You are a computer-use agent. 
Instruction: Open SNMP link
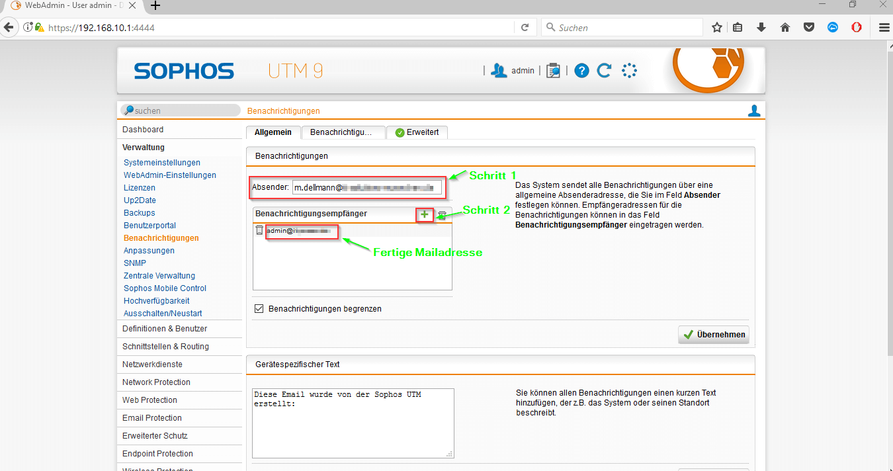pos(135,263)
